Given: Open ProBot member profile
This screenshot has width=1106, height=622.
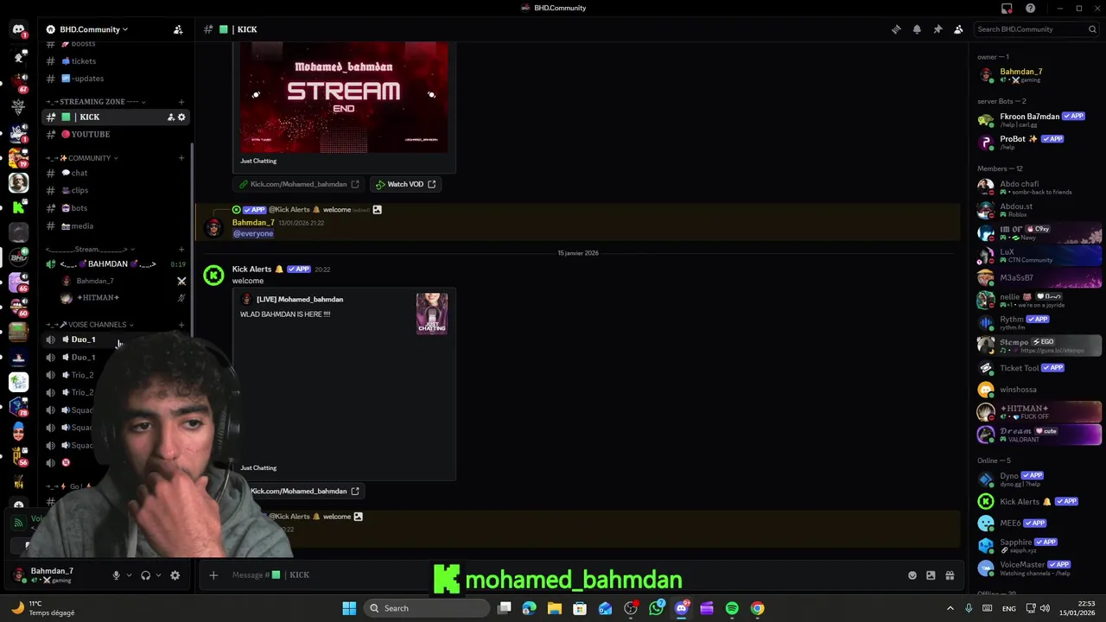Looking at the screenshot, I should (x=1037, y=143).
